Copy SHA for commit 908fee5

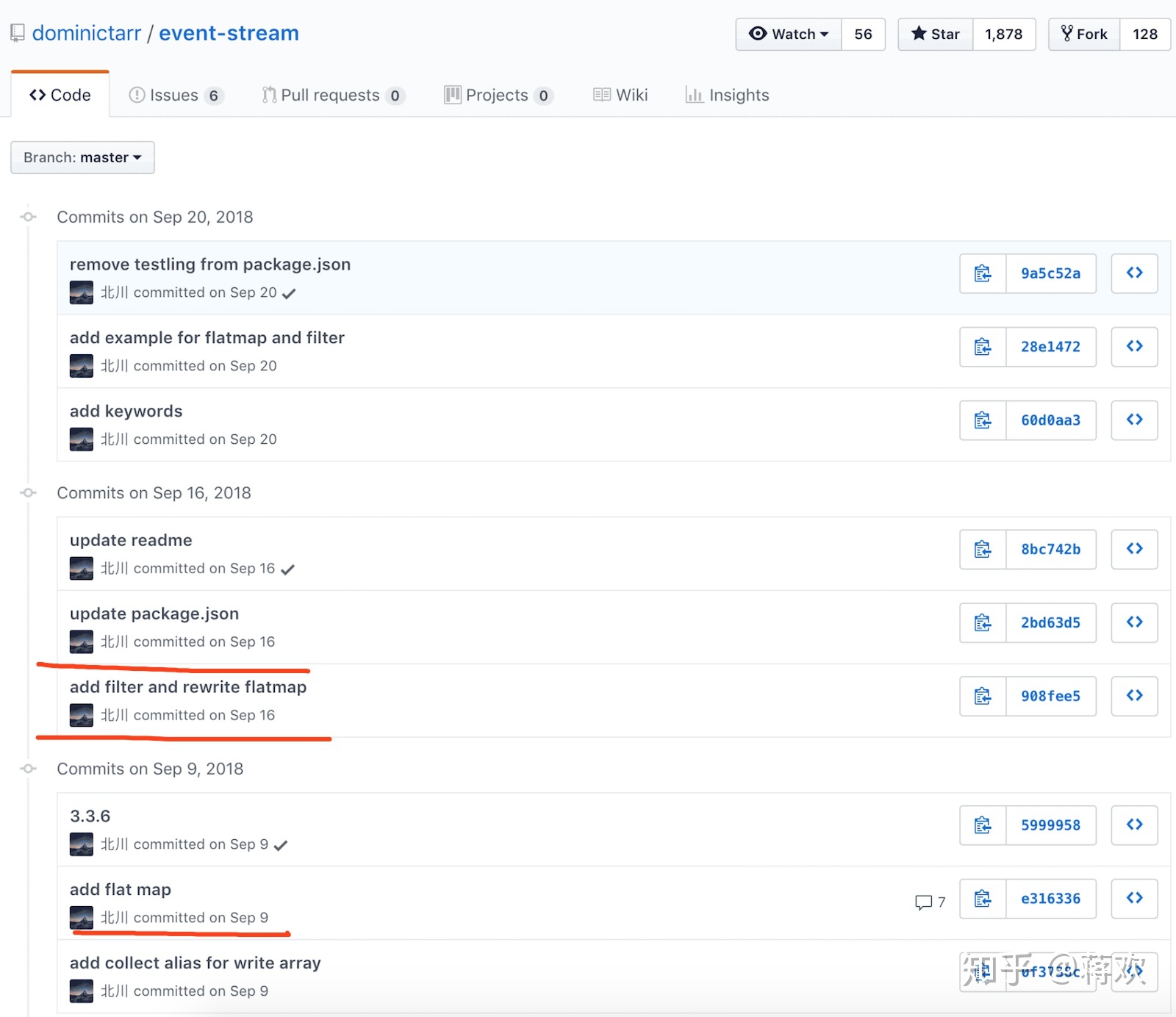[983, 696]
